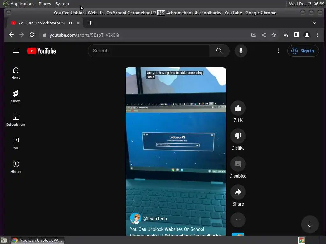Open the System menu

pos(62,4)
